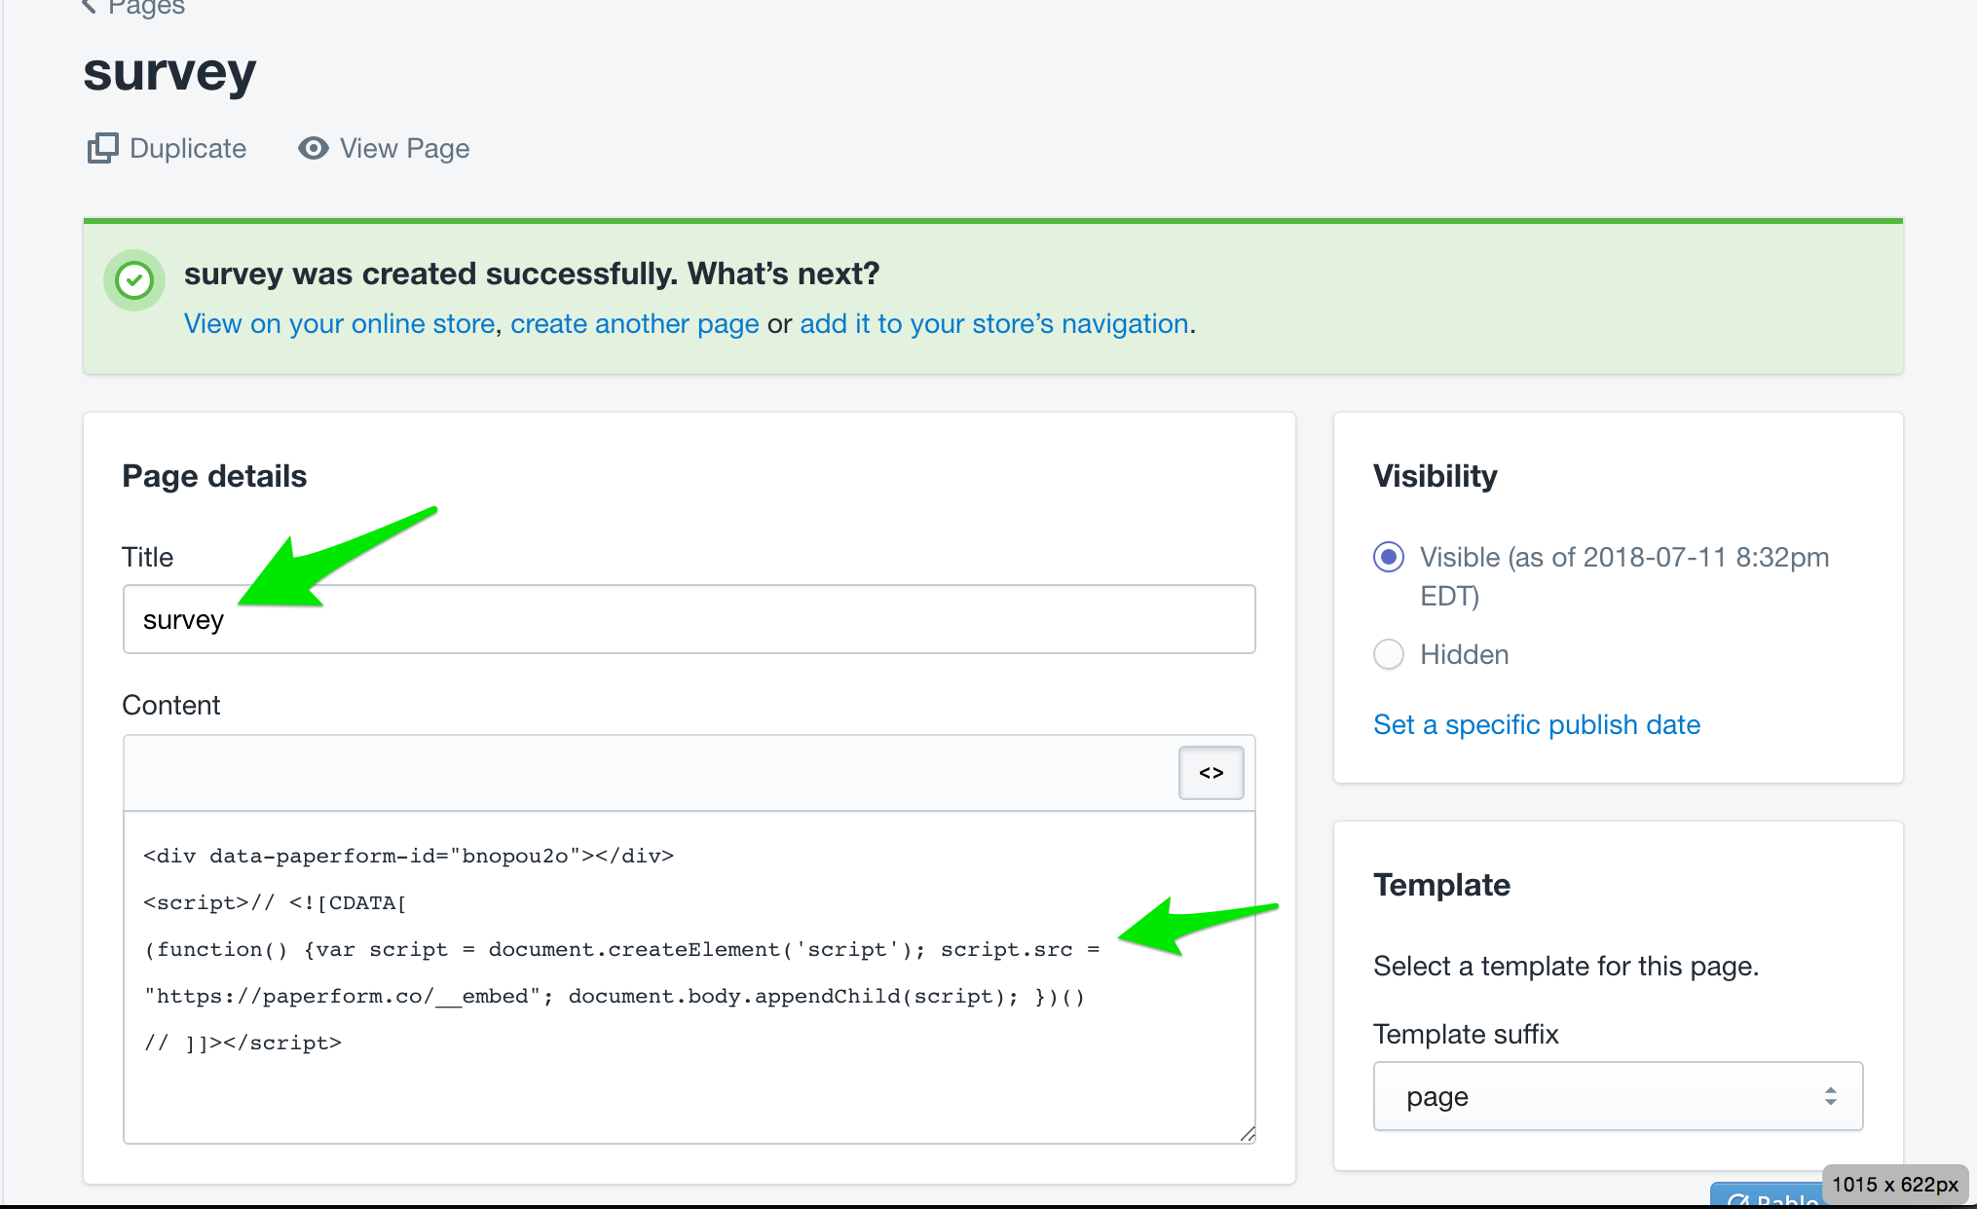Click the content editor resize handle
This screenshot has width=1977, height=1209.
click(x=1248, y=1134)
